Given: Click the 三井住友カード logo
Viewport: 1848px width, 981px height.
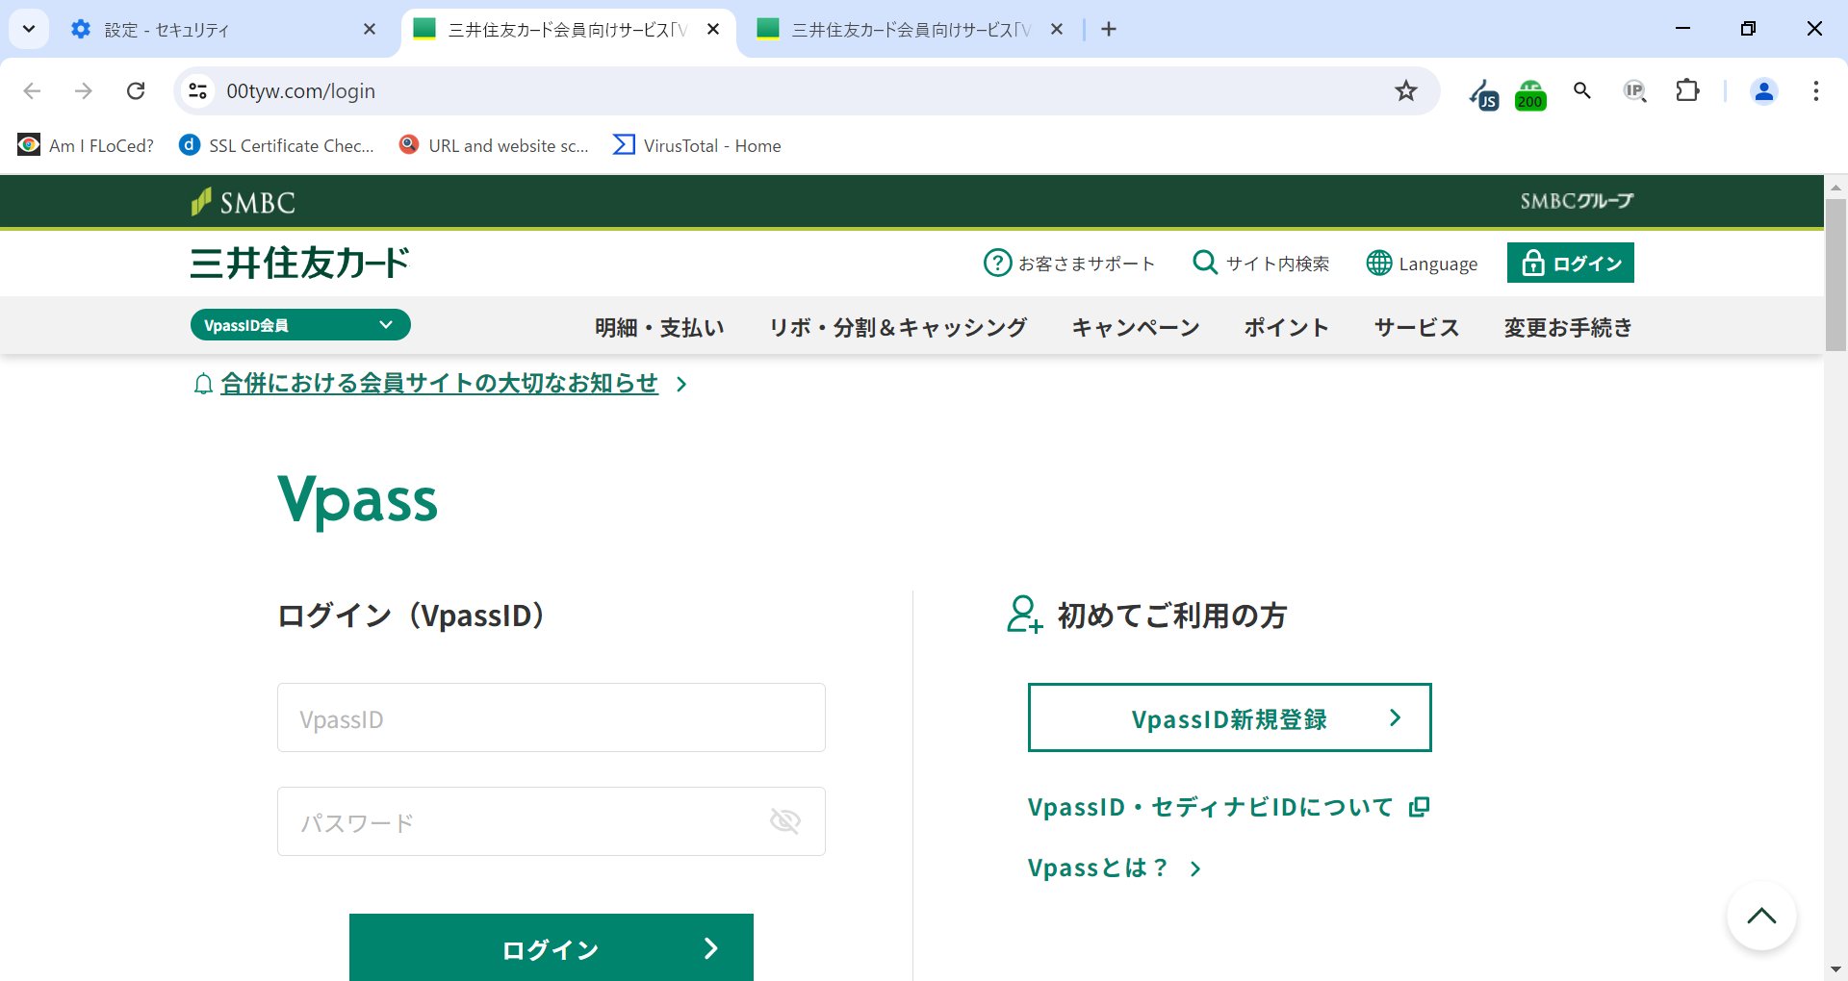Looking at the screenshot, I should (x=299, y=263).
